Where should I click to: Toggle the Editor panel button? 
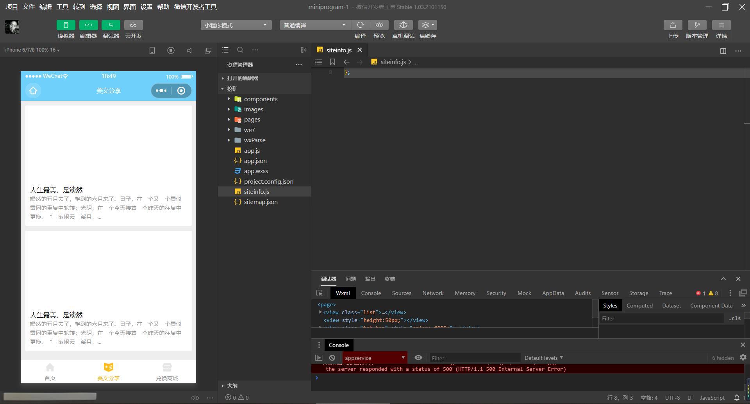pos(88,25)
